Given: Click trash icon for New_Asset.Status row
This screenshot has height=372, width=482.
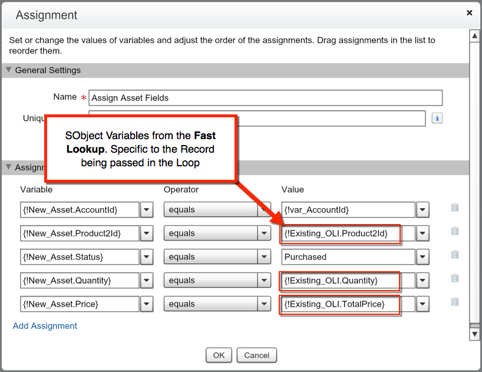Looking at the screenshot, I should (x=455, y=255).
